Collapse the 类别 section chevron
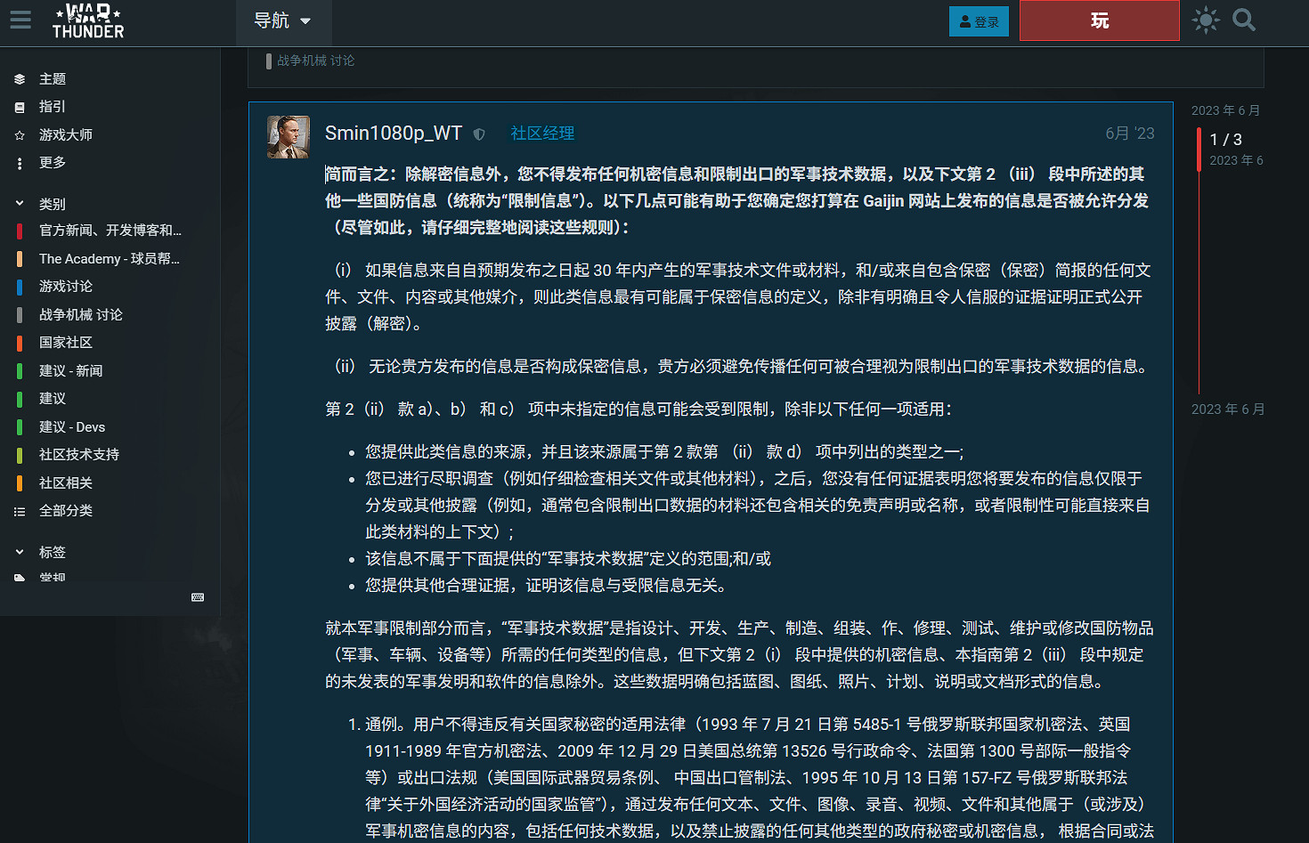This screenshot has width=1309, height=843. [x=19, y=202]
